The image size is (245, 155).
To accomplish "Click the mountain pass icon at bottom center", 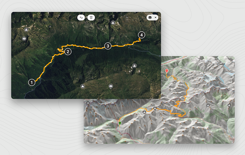I will (111, 86).
